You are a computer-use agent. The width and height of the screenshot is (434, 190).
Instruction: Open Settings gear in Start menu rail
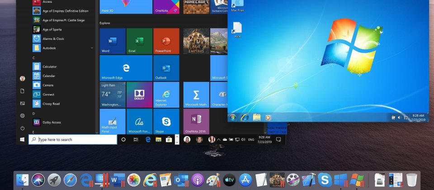(x=23, y=116)
